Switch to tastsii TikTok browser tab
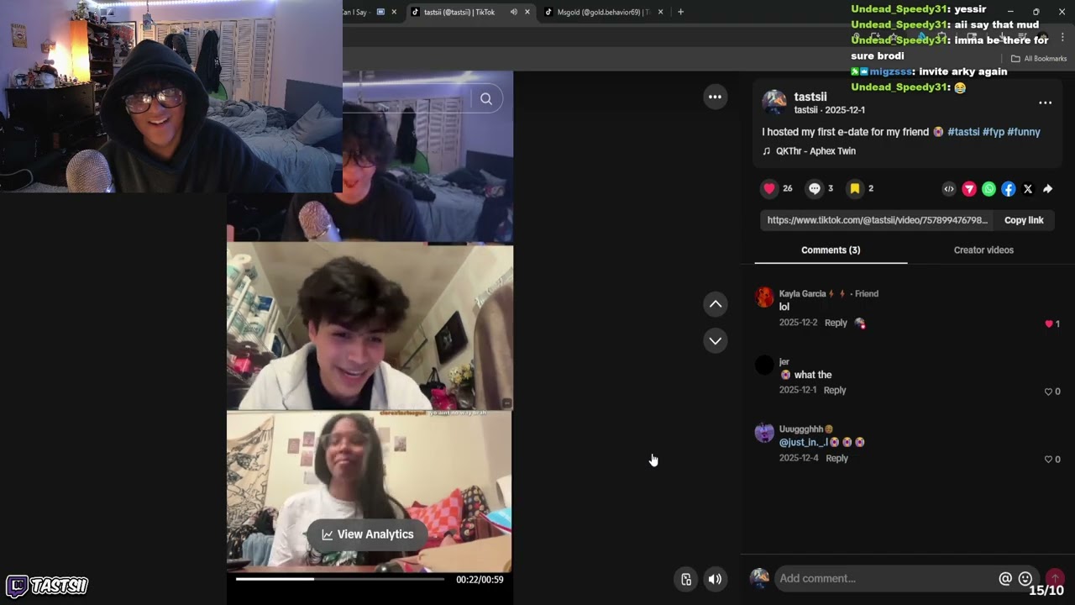 click(459, 12)
